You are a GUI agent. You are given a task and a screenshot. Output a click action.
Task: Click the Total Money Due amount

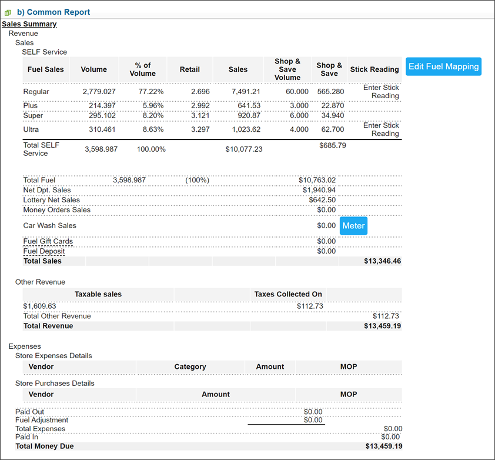point(383,446)
